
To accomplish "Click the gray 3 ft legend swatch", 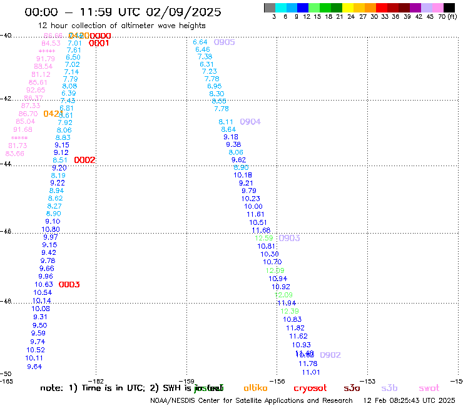I will (x=270, y=7).
